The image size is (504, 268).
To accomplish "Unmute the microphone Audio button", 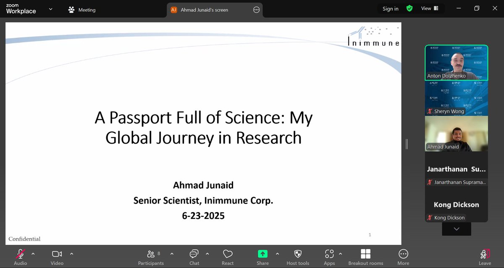I will click(x=20, y=257).
